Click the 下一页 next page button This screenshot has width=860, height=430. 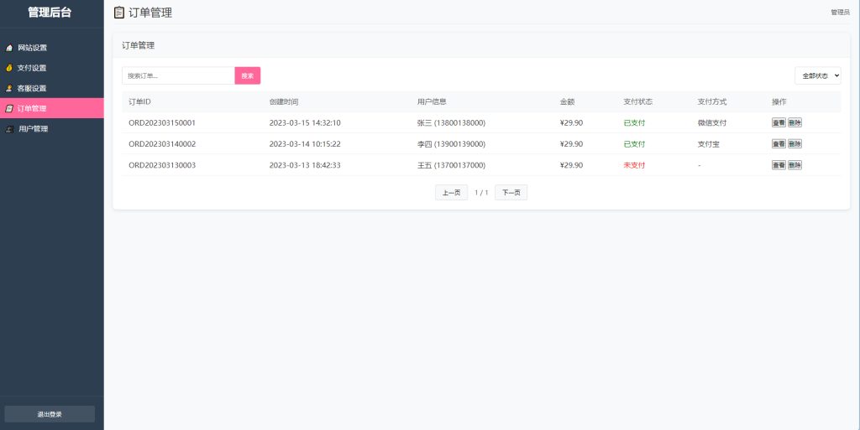[511, 193]
